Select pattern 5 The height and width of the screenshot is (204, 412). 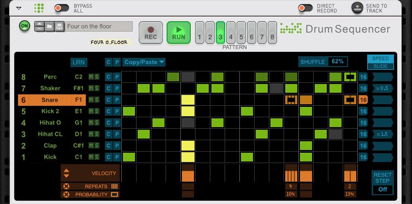pyautogui.click(x=241, y=33)
